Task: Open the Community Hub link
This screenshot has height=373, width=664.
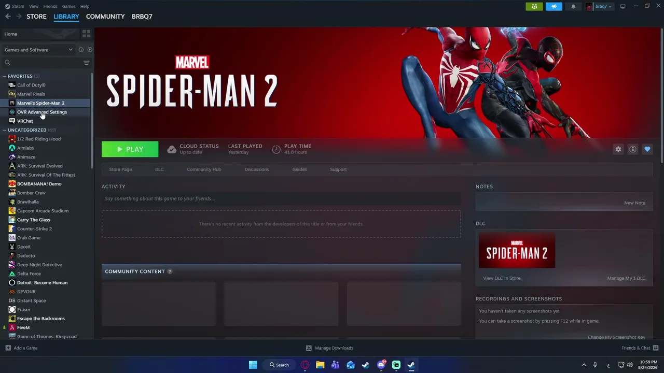Action: pos(204,169)
